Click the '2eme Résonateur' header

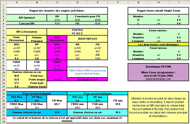coord(17,39)
